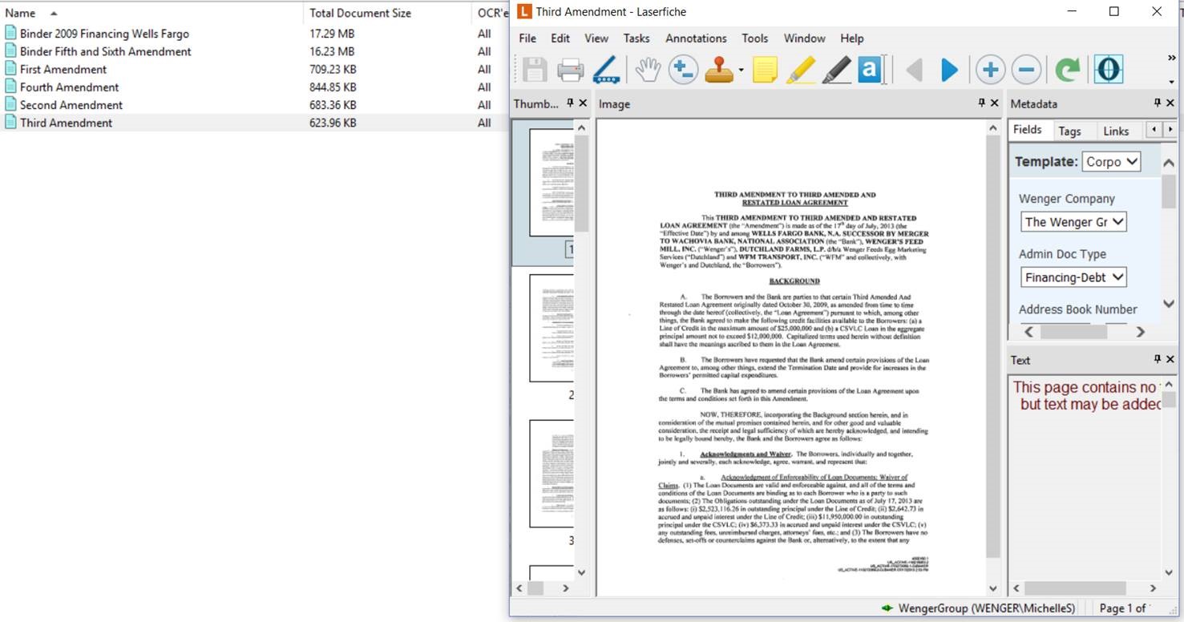Add a sticky note annotation
Image resolution: width=1184 pixels, height=622 pixels.
pos(764,71)
